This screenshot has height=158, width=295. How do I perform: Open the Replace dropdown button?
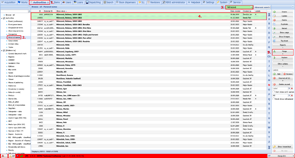click(x=283, y=58)
